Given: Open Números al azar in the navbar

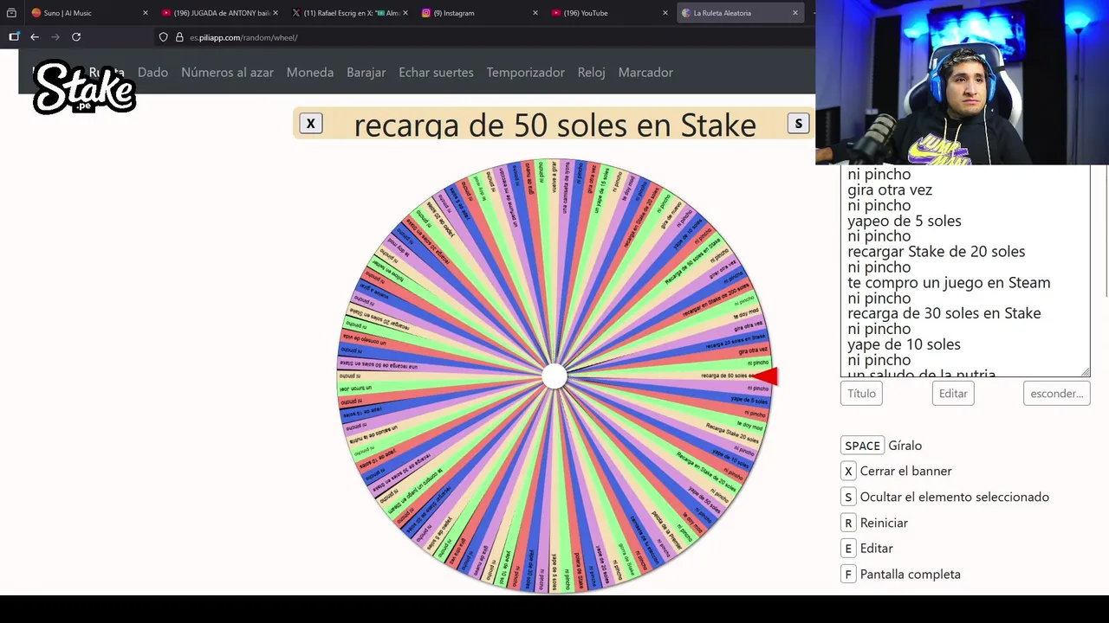Looking at the screenshot, I should [227, 73].
